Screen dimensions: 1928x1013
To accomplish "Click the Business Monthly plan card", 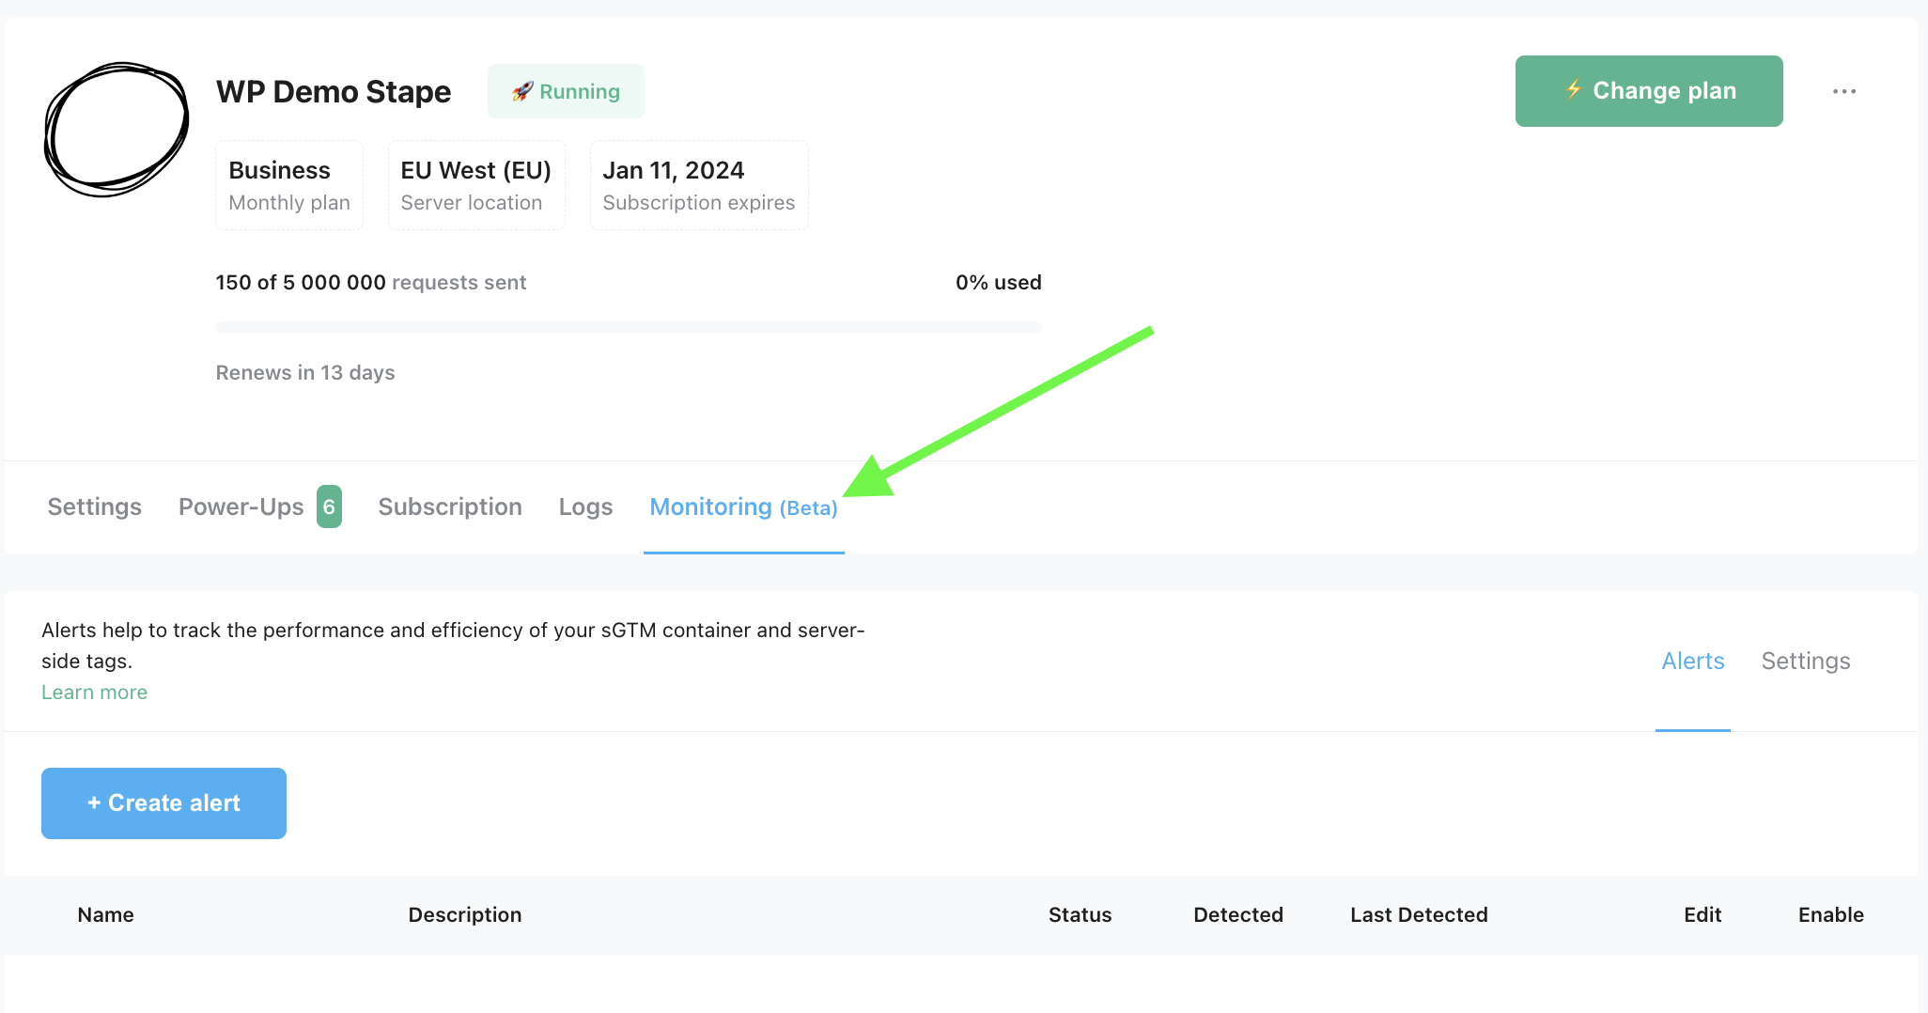I will (x=288, y=184).
